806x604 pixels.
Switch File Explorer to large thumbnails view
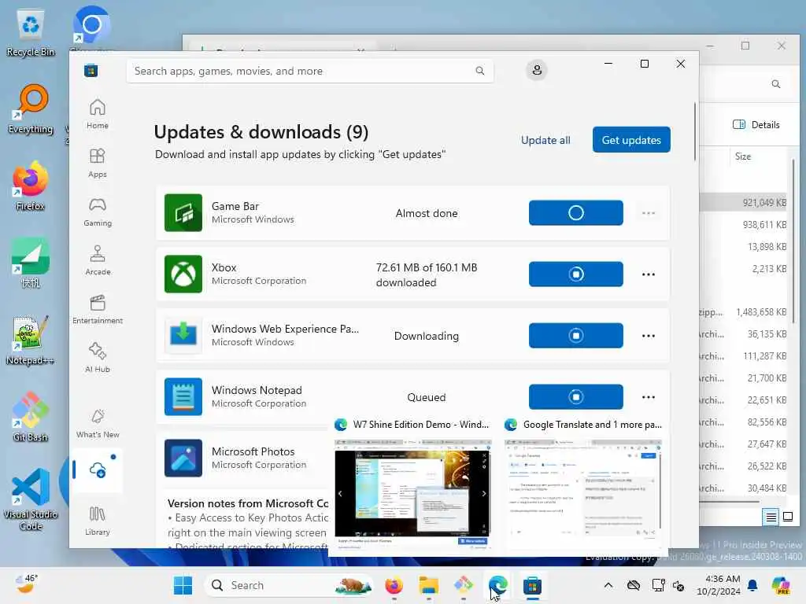tap(787, 517)
